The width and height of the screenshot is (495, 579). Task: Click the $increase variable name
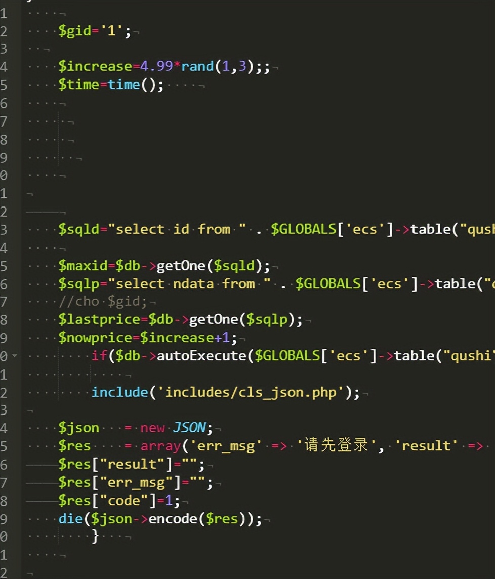tap(95, 66)
